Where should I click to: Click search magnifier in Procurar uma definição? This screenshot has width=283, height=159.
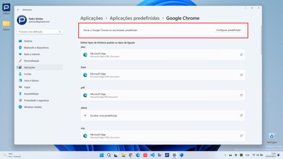point(60,31)
